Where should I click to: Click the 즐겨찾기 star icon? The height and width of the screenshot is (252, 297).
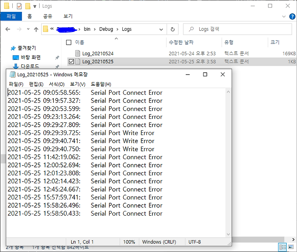(x=13, y=48)
